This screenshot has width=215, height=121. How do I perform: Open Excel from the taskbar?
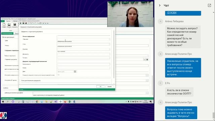click(70, 102)
